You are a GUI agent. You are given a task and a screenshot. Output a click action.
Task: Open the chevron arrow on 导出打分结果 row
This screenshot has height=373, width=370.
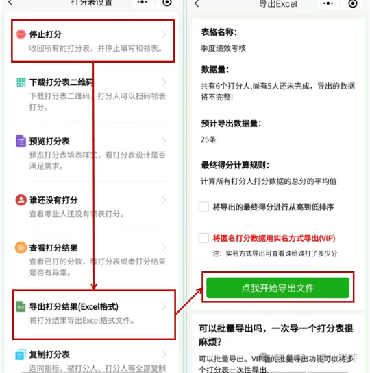(164, 306)
